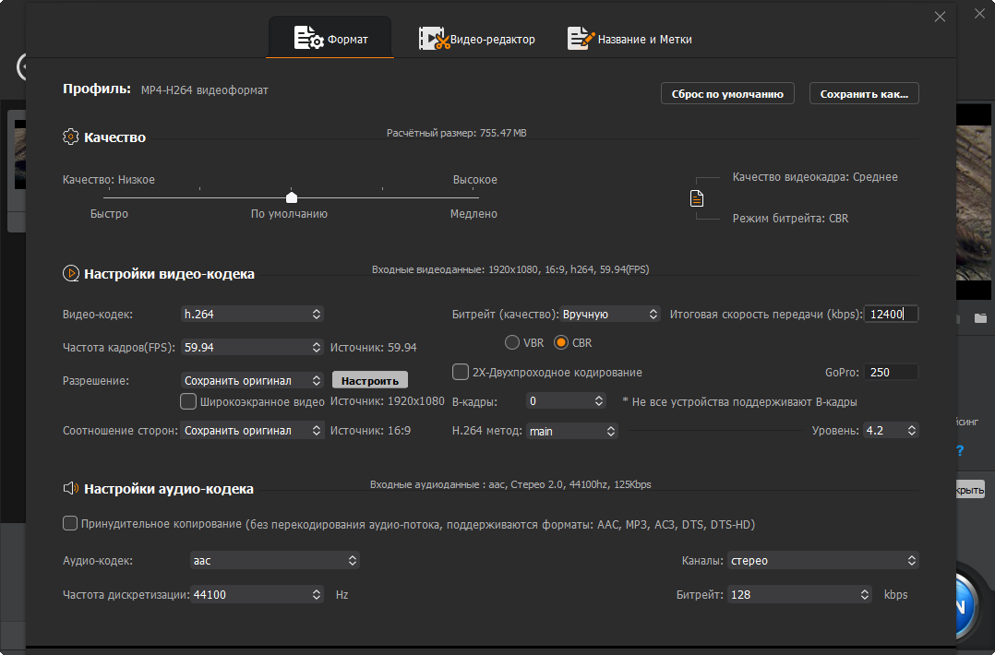Open the Видео-кодек h.264 dropdown
The image size is (995, 655).
click(x=253, y=314)
